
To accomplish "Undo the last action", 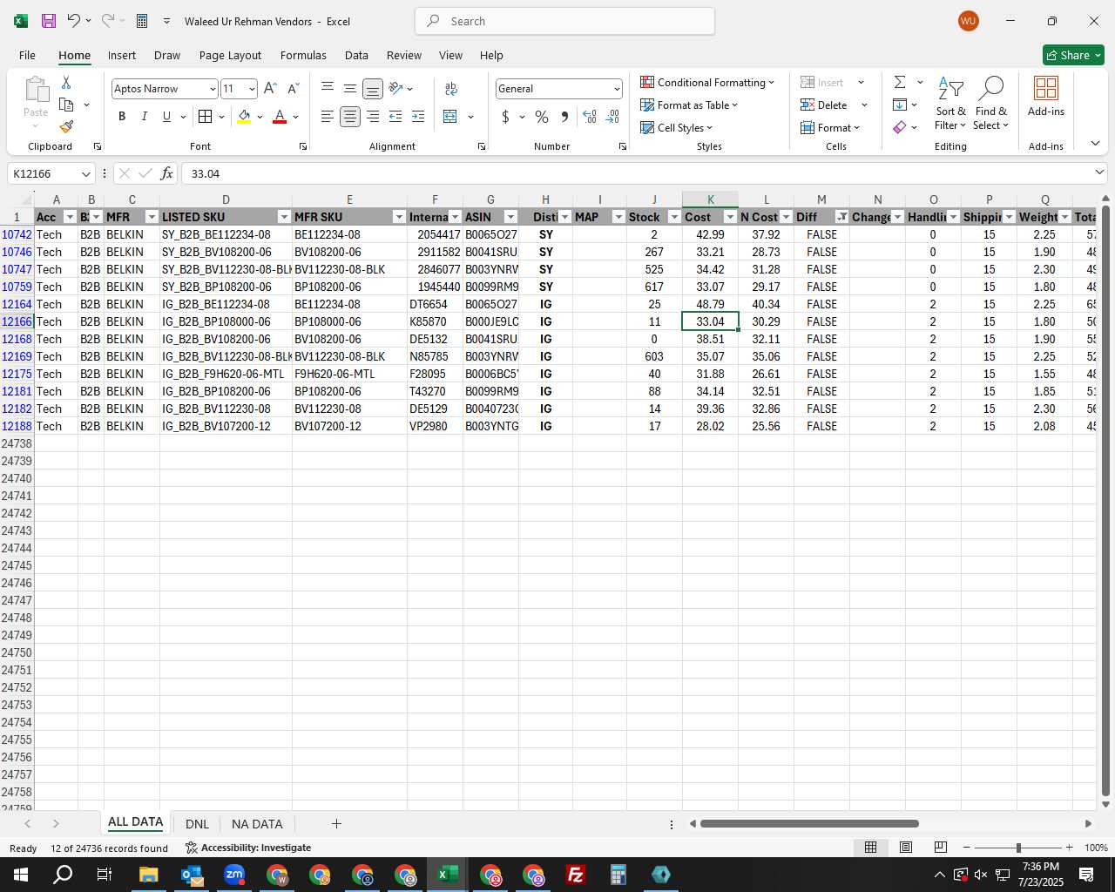I will [x=74, y=21].
